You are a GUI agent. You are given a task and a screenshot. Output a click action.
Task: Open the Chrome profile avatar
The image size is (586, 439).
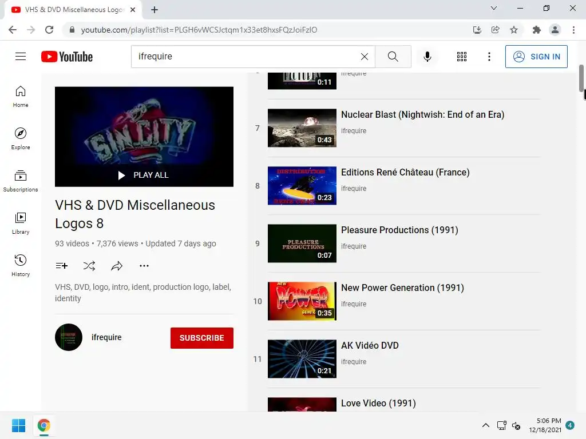pos(555,30)
